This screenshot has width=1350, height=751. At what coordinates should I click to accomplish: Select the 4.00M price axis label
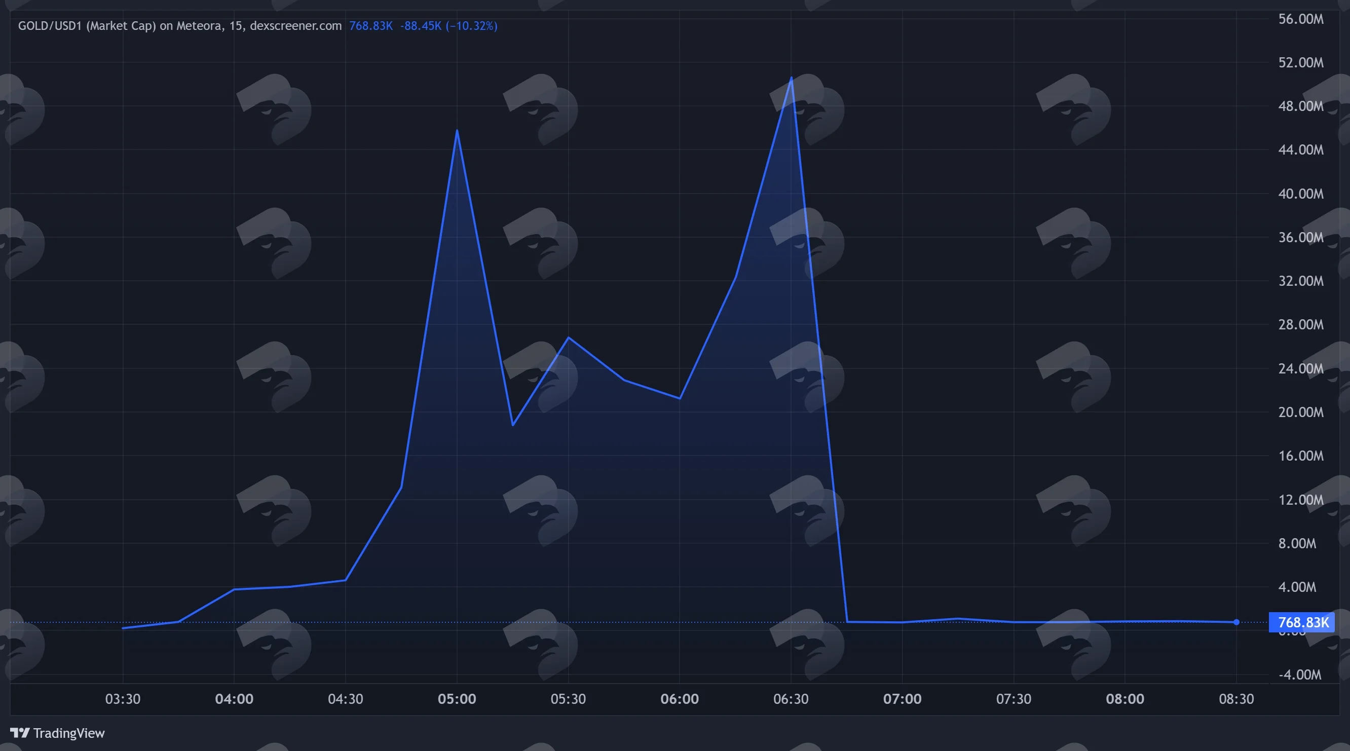click(x=1297, y=587)
